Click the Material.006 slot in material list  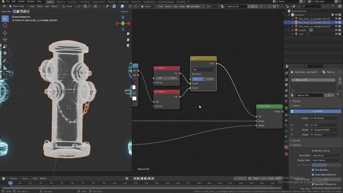(313, 80)
